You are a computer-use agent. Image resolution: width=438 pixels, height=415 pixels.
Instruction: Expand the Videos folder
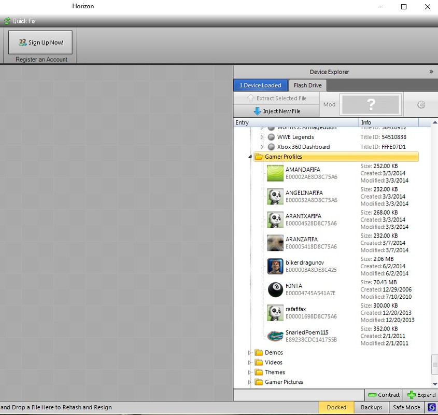pyautogui.click(x=250, y=363)
